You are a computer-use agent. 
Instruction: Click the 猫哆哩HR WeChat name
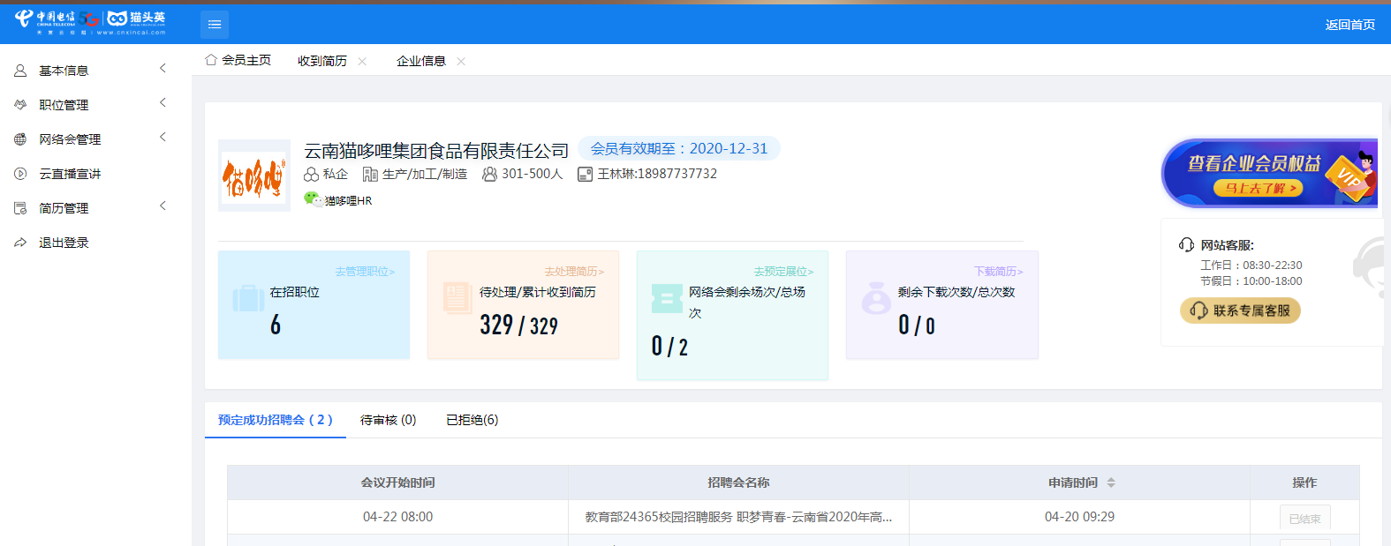(348, 201)
